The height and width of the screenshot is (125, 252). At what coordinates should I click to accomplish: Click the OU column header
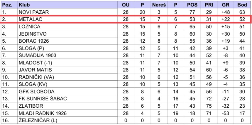click(126, 5)
